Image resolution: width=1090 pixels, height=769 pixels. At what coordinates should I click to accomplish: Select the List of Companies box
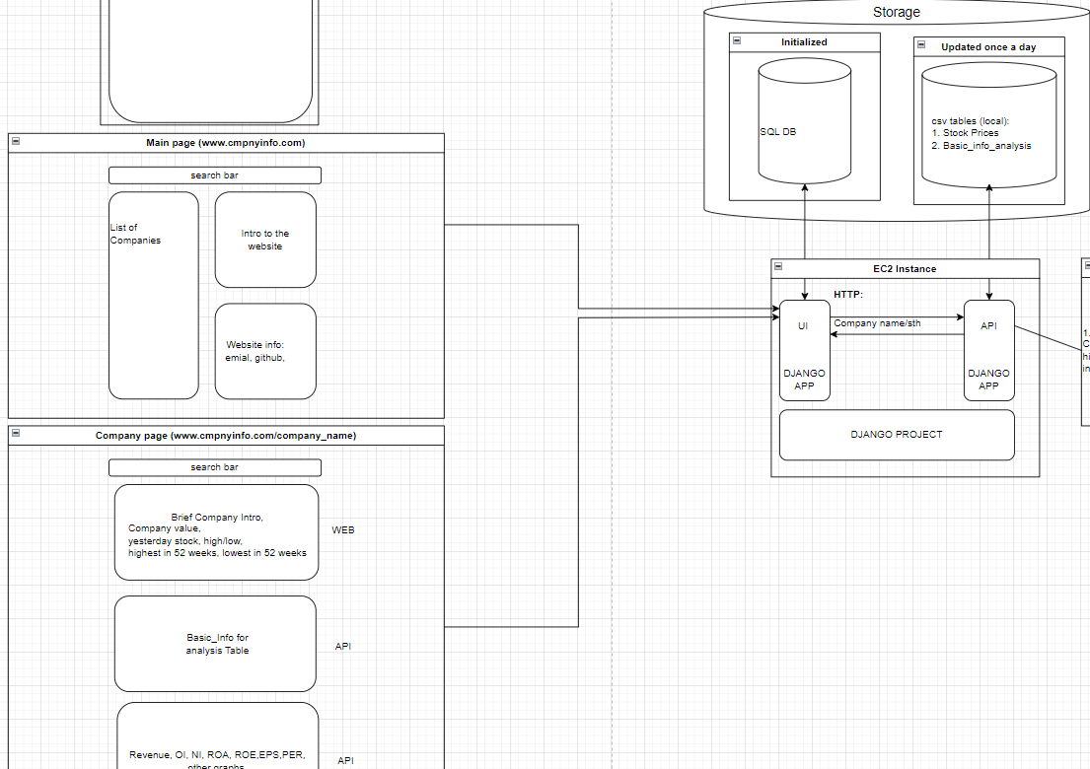[154, 295]
